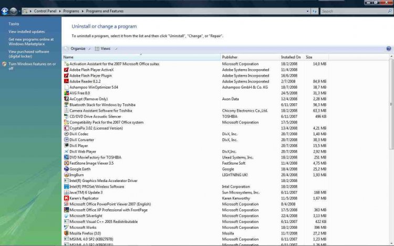Click the scrollbar down arrow
This screenshot has width=394, height=246.
click(x=391, y=243)
